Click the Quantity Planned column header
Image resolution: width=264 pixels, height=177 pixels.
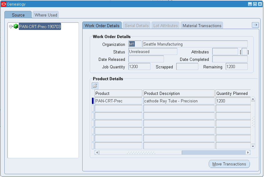point(233,93)
